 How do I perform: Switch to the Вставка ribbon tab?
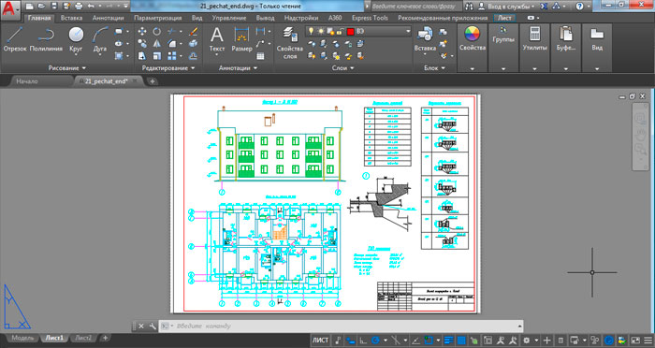click(71, 18)
